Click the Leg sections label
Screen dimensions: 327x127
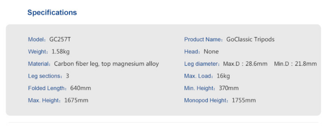pos(45,76)
